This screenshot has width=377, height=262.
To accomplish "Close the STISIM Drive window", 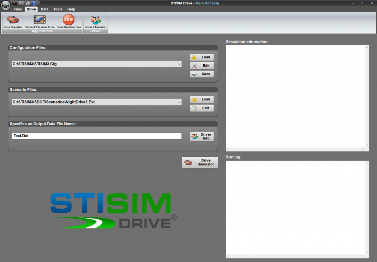I will [x=372, y=3].
